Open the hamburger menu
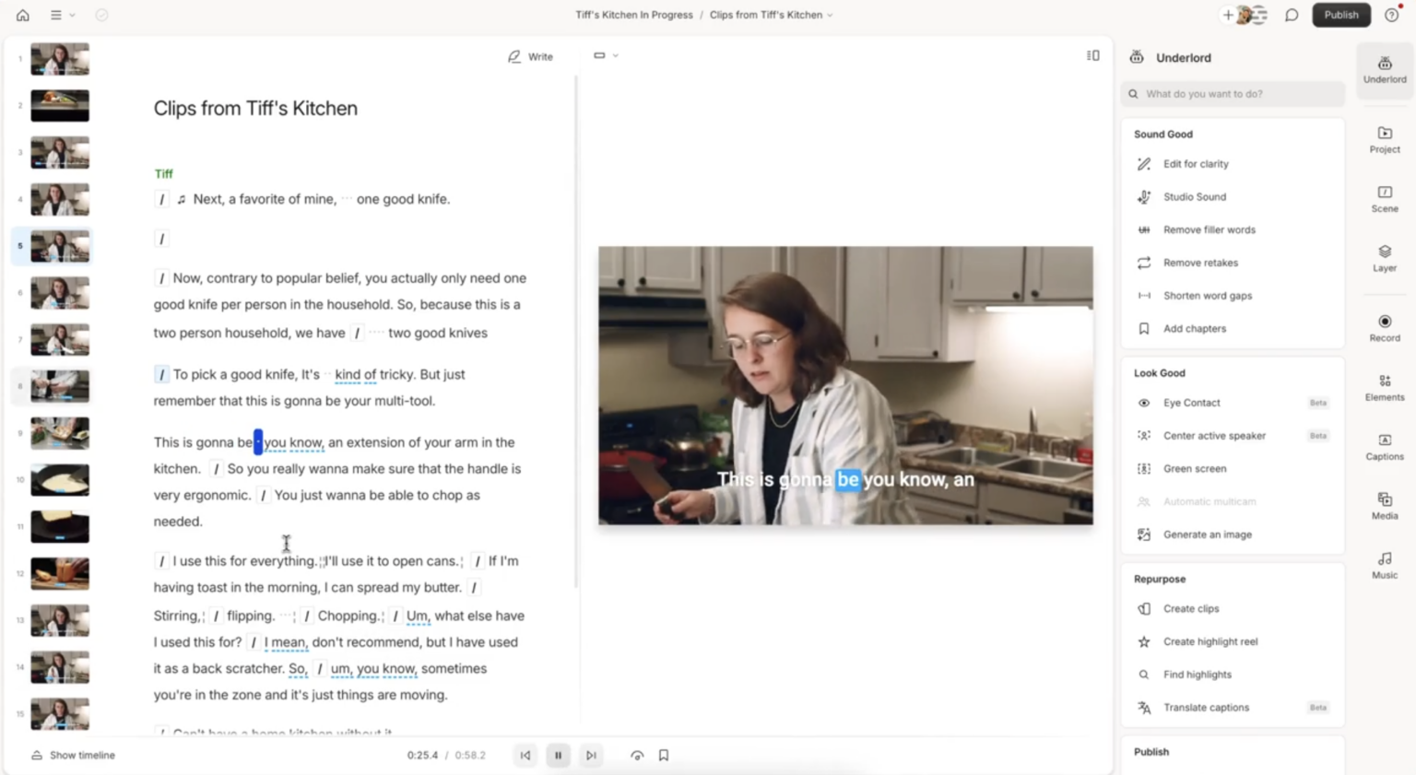 coord(56,15)
